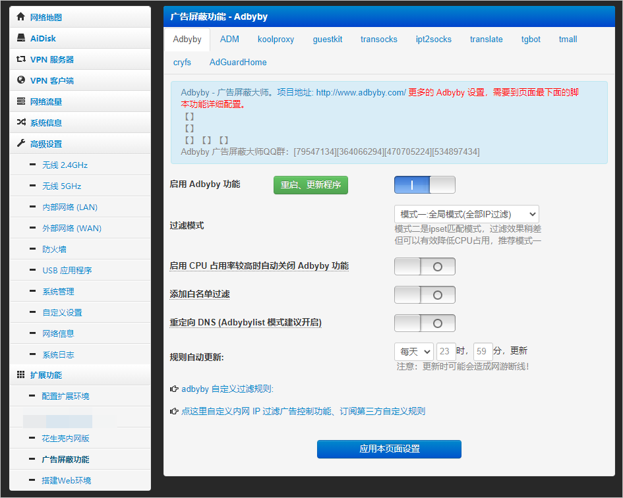
Task: Switch to the koolproxy tab
Action: [x=276, y=40]
